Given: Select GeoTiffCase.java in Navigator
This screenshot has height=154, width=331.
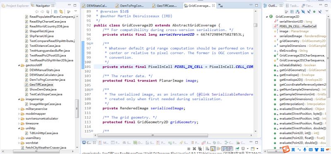Looking at the screenshot, I should pos(41,84).
